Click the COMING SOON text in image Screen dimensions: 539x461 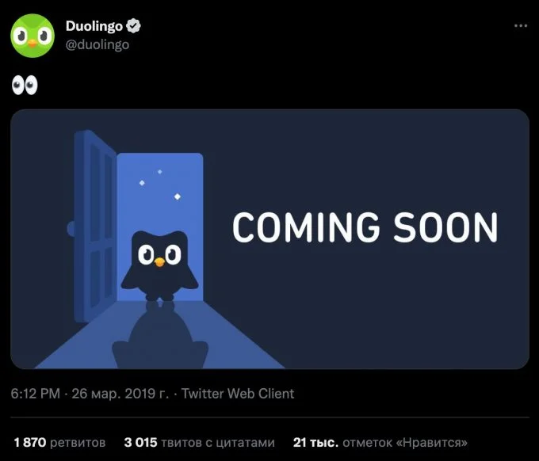pyautogui.click(x=365, y=227)
